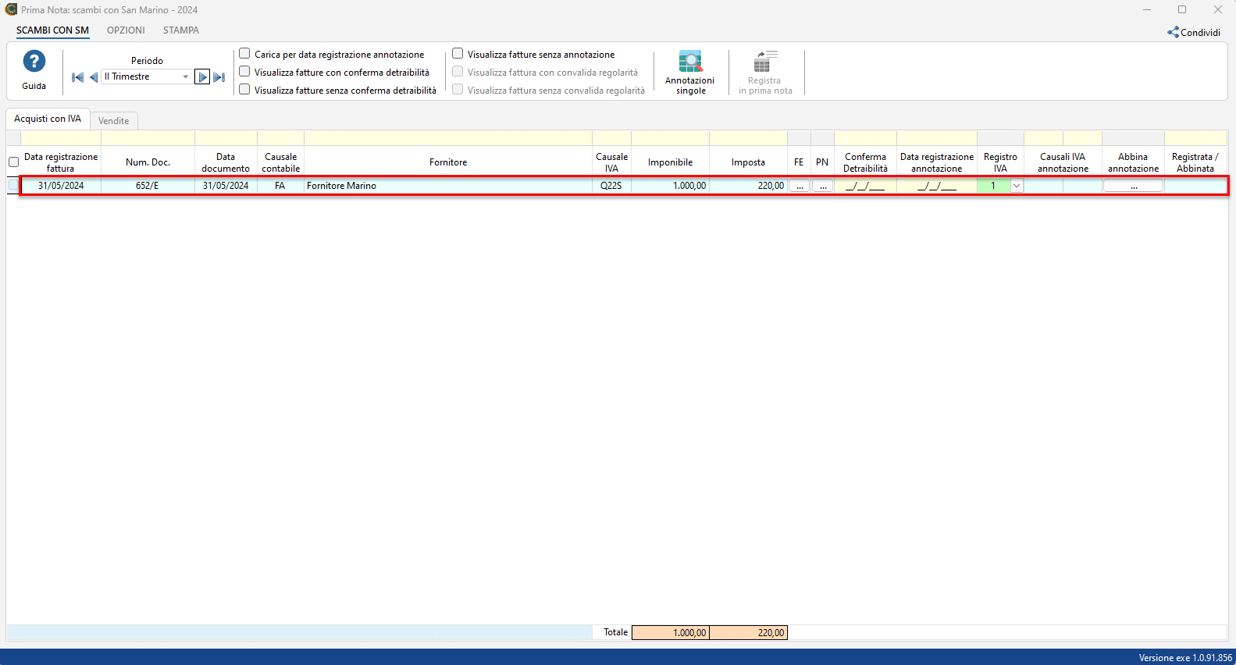Click the Imponibile column header
Screen dimensions: 1236x665
pos(670,162)
